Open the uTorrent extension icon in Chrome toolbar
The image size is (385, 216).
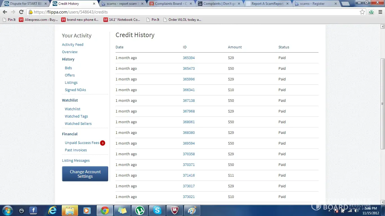(x=371, y=12)
